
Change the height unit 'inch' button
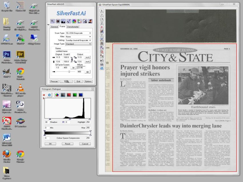[x=87, y=62]
